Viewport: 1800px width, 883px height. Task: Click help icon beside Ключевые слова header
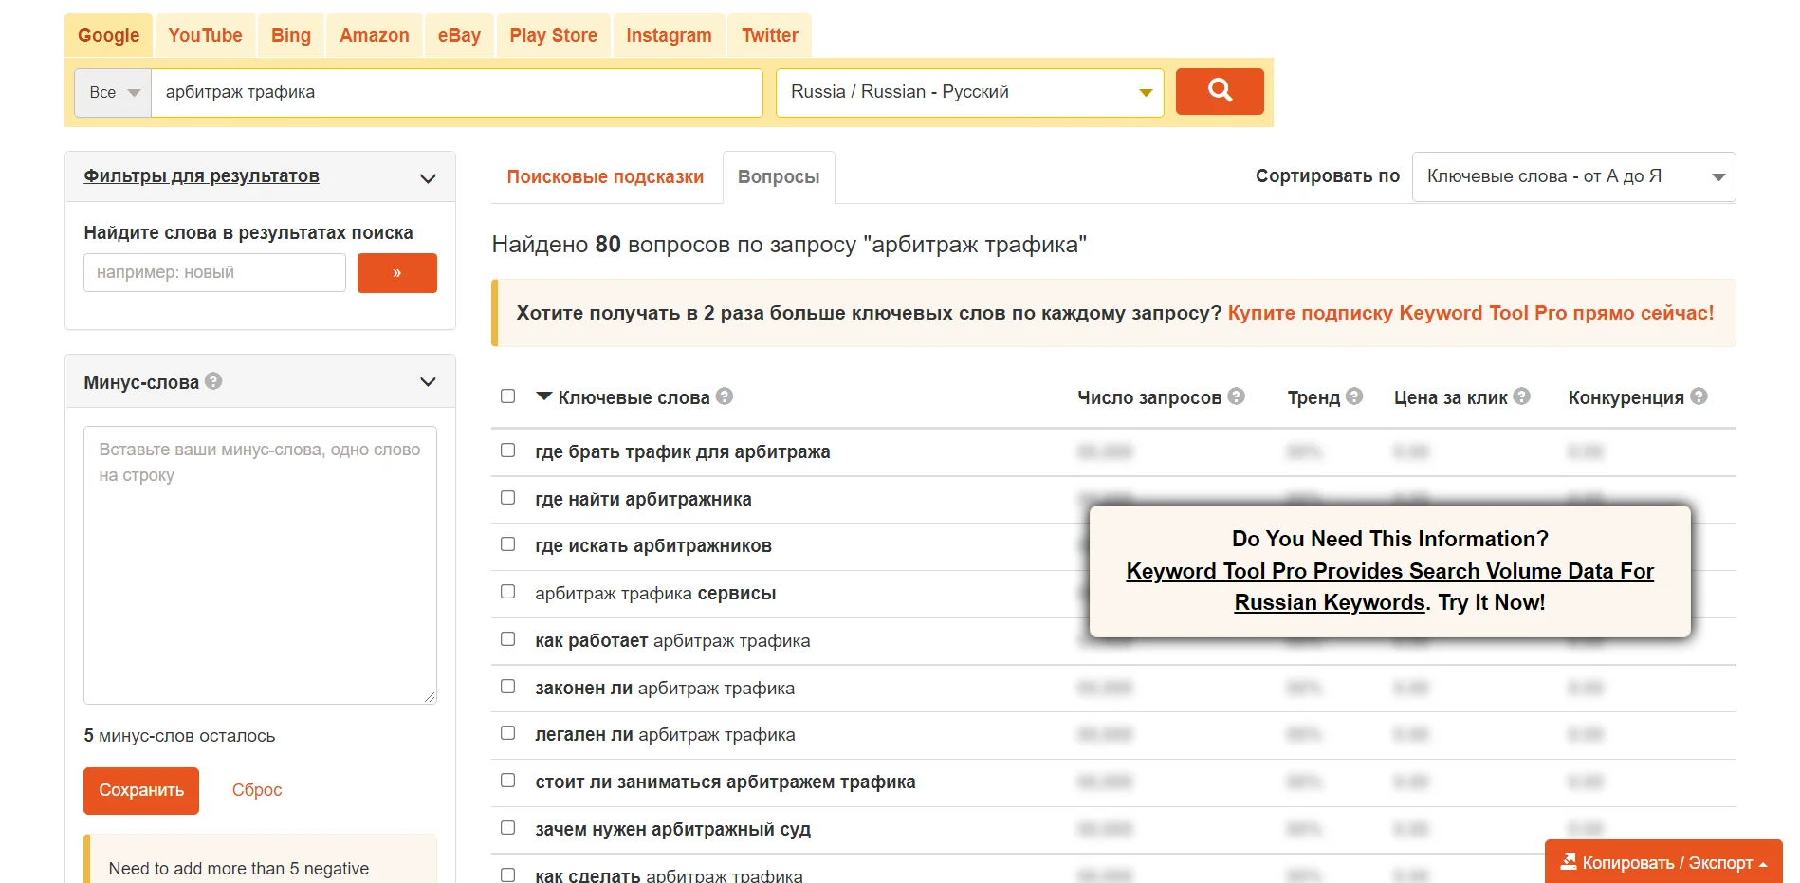click(725, 396)
